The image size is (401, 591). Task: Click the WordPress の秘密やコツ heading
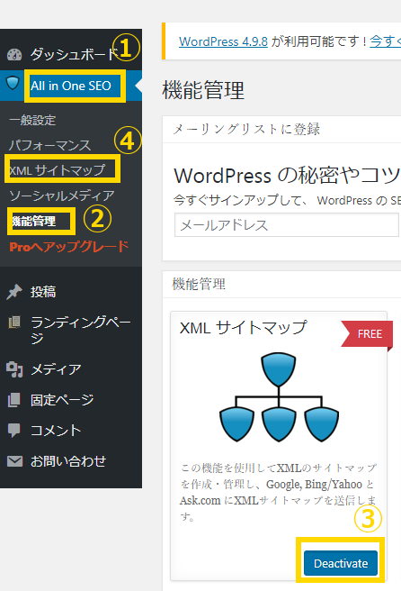tap(287, 176)
